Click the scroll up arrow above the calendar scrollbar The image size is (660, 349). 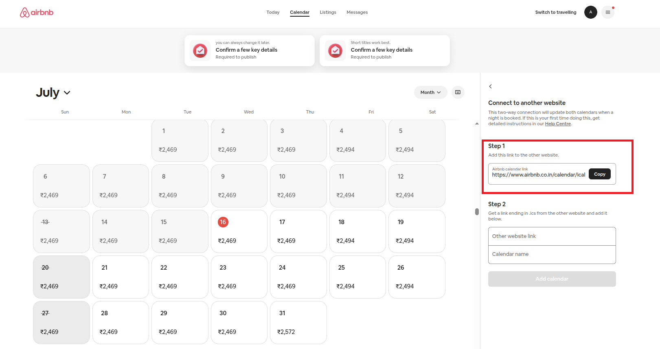click(477, 124)
